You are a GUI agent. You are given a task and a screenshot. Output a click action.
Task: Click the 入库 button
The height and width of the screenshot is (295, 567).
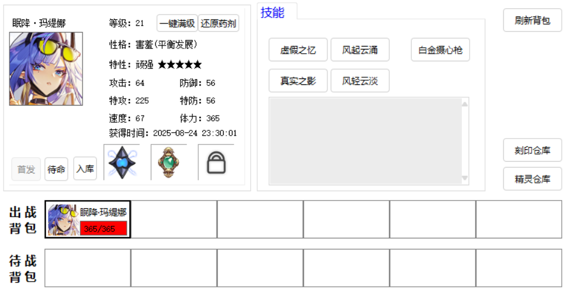(x=85, y=169)
